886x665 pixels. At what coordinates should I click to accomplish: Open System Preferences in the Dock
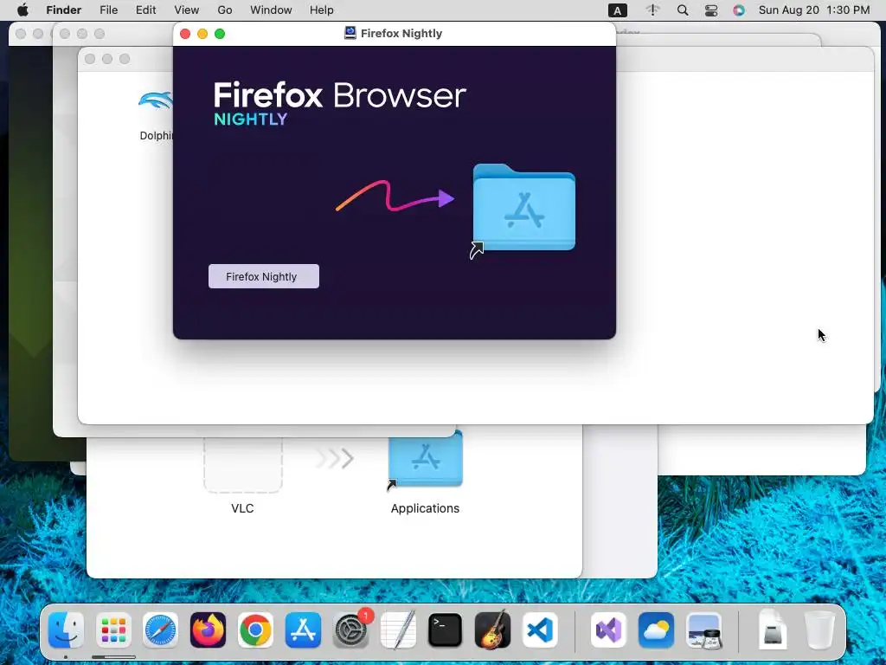350,630
